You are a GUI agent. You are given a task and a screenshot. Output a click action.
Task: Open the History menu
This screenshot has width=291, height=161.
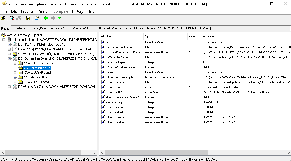78,11
